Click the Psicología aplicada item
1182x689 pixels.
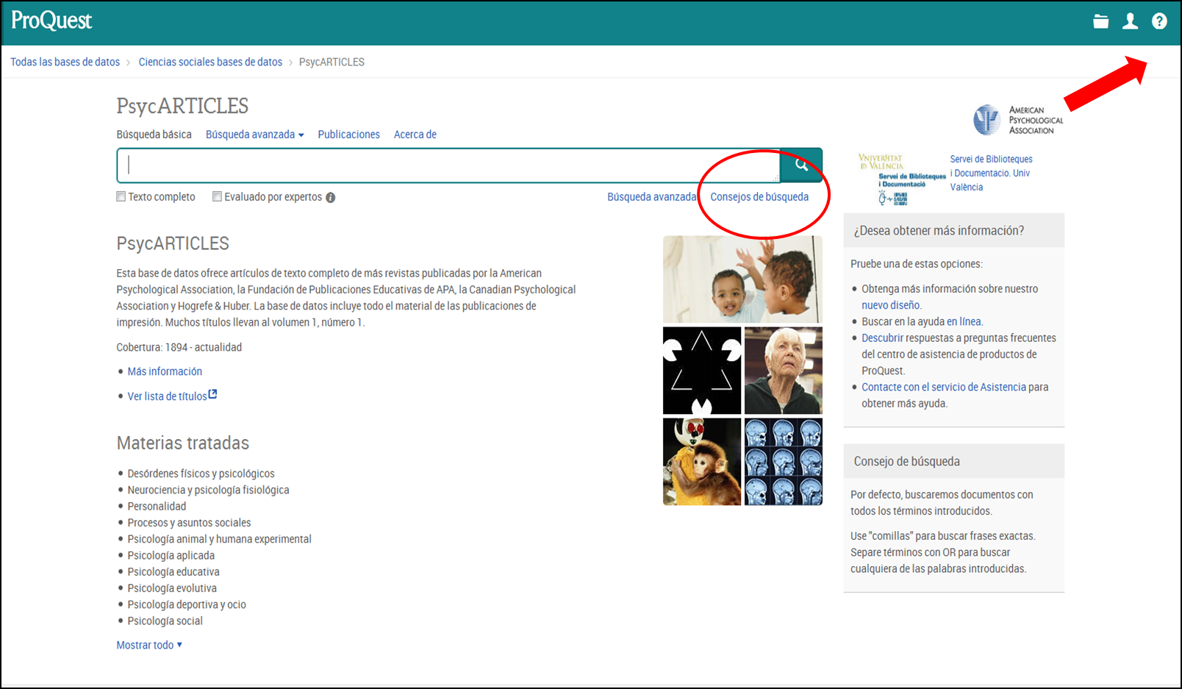tap(171, 555)
